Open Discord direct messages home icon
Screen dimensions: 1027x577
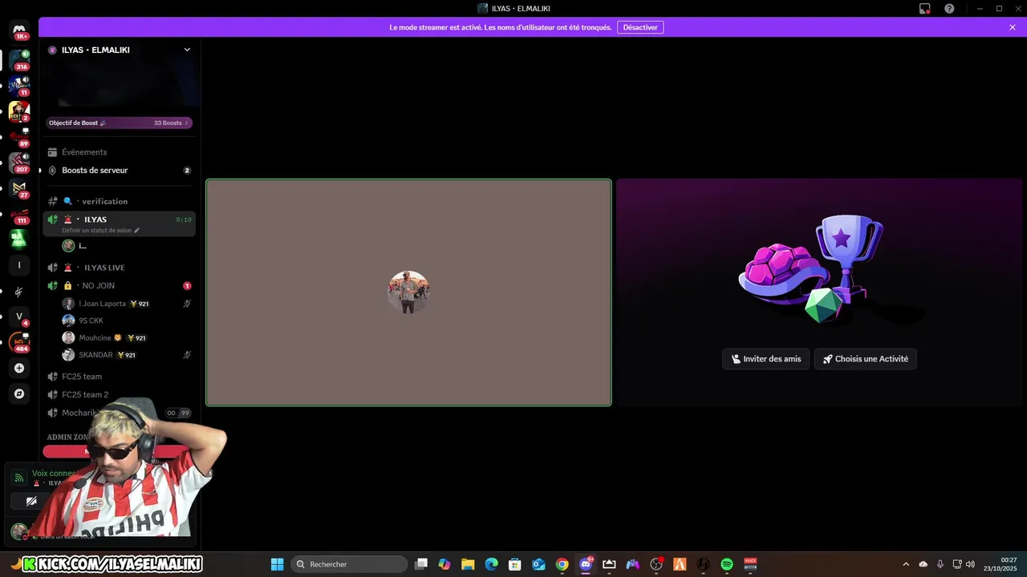coord(19,30)
